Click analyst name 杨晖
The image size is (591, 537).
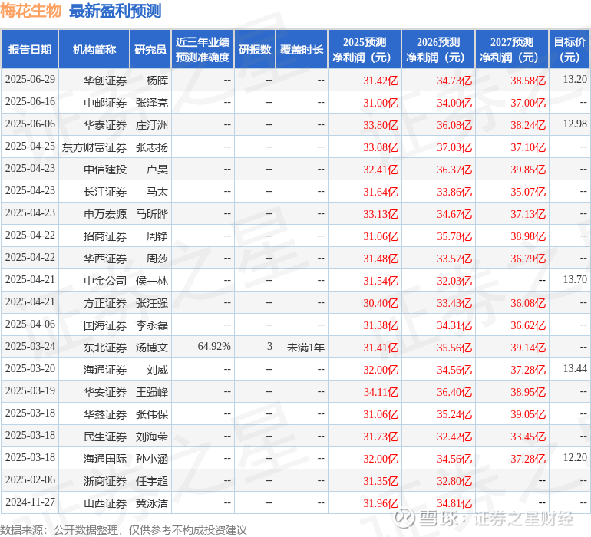click(x=157, y=81)
